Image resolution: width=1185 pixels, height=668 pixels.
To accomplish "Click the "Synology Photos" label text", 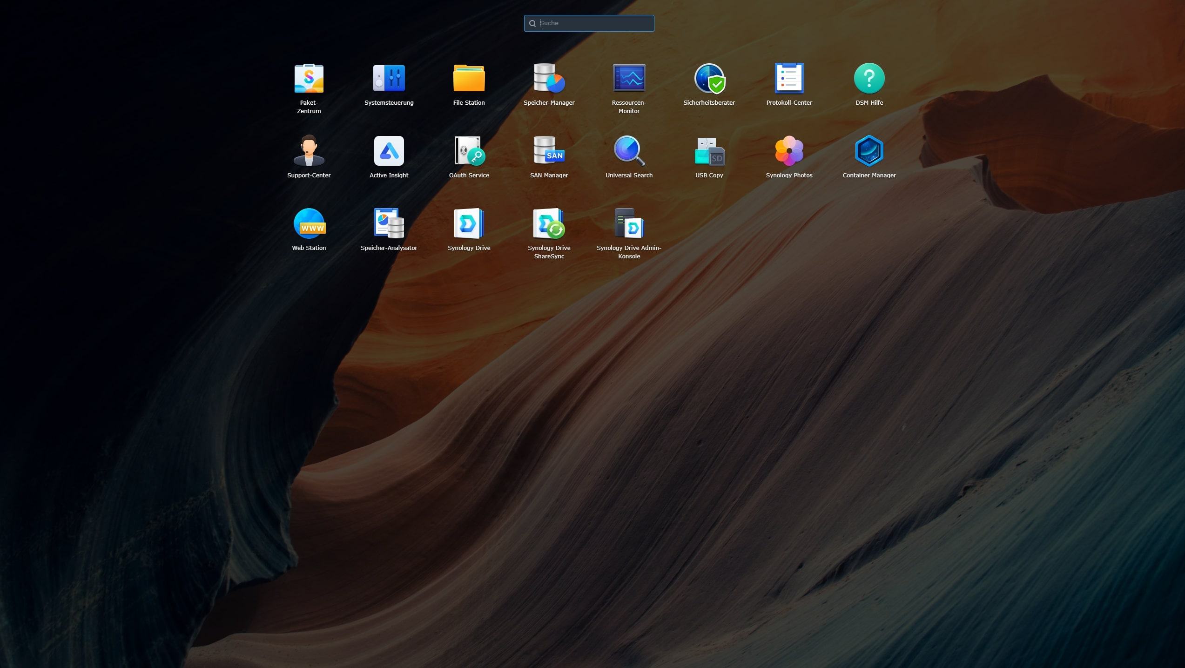I will 789,175.
